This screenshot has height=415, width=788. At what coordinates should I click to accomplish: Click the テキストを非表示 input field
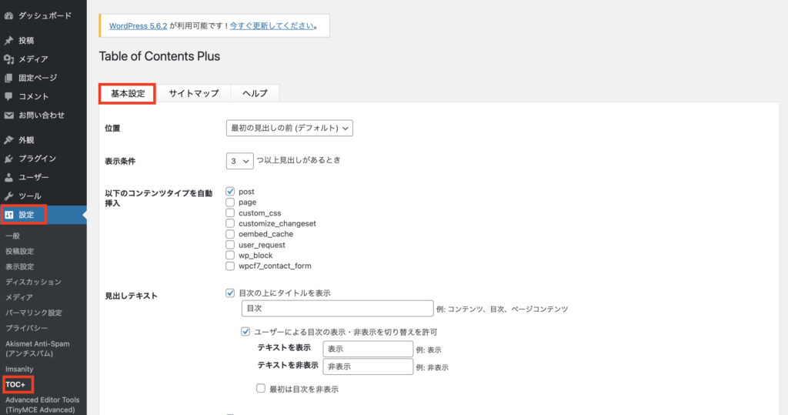tap(368, 366)
